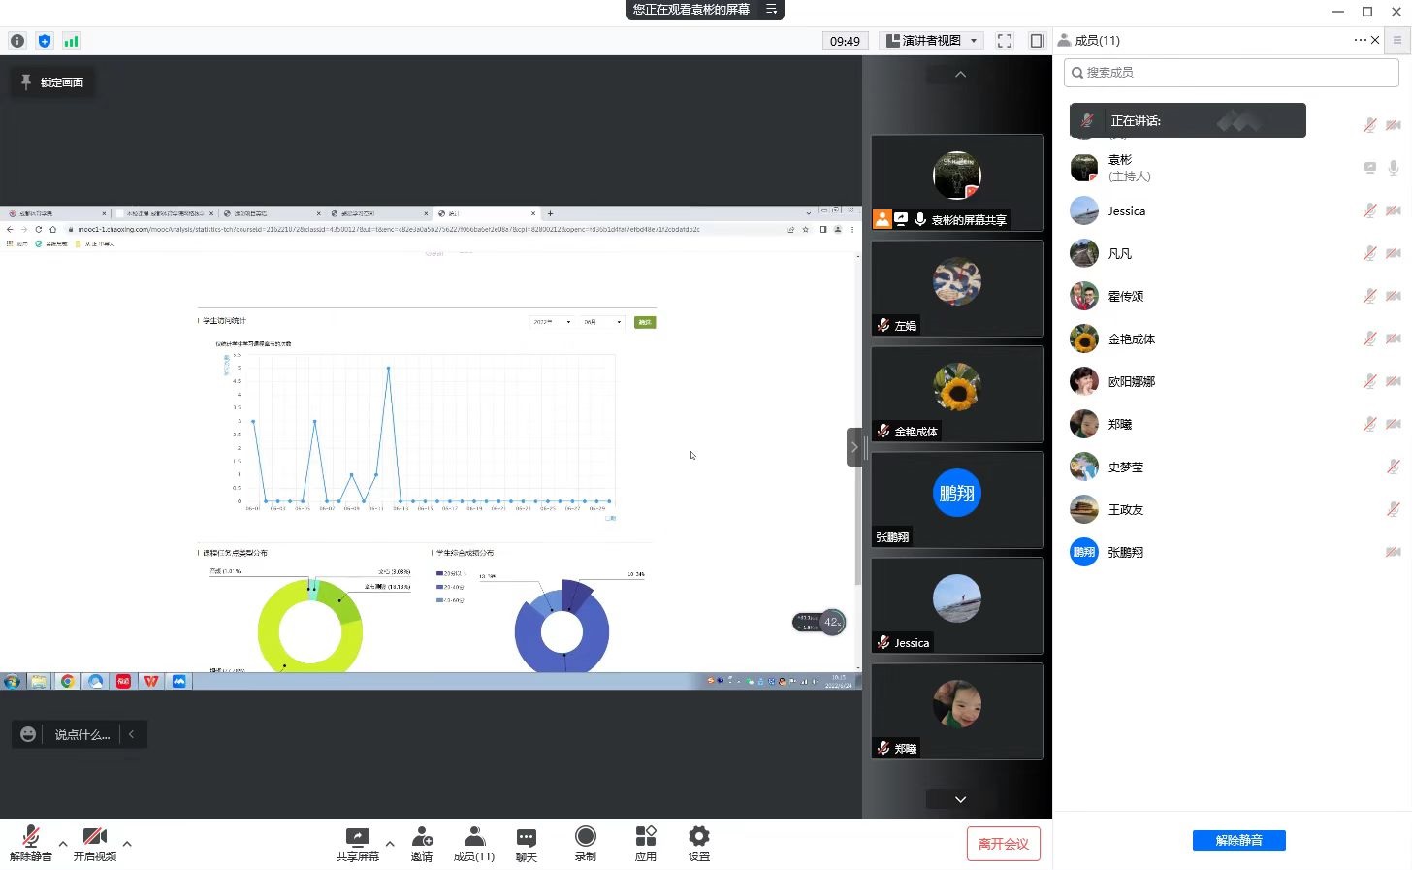Open the 邀请 invite dialog

pyautogui.click(x=422, y=843)
